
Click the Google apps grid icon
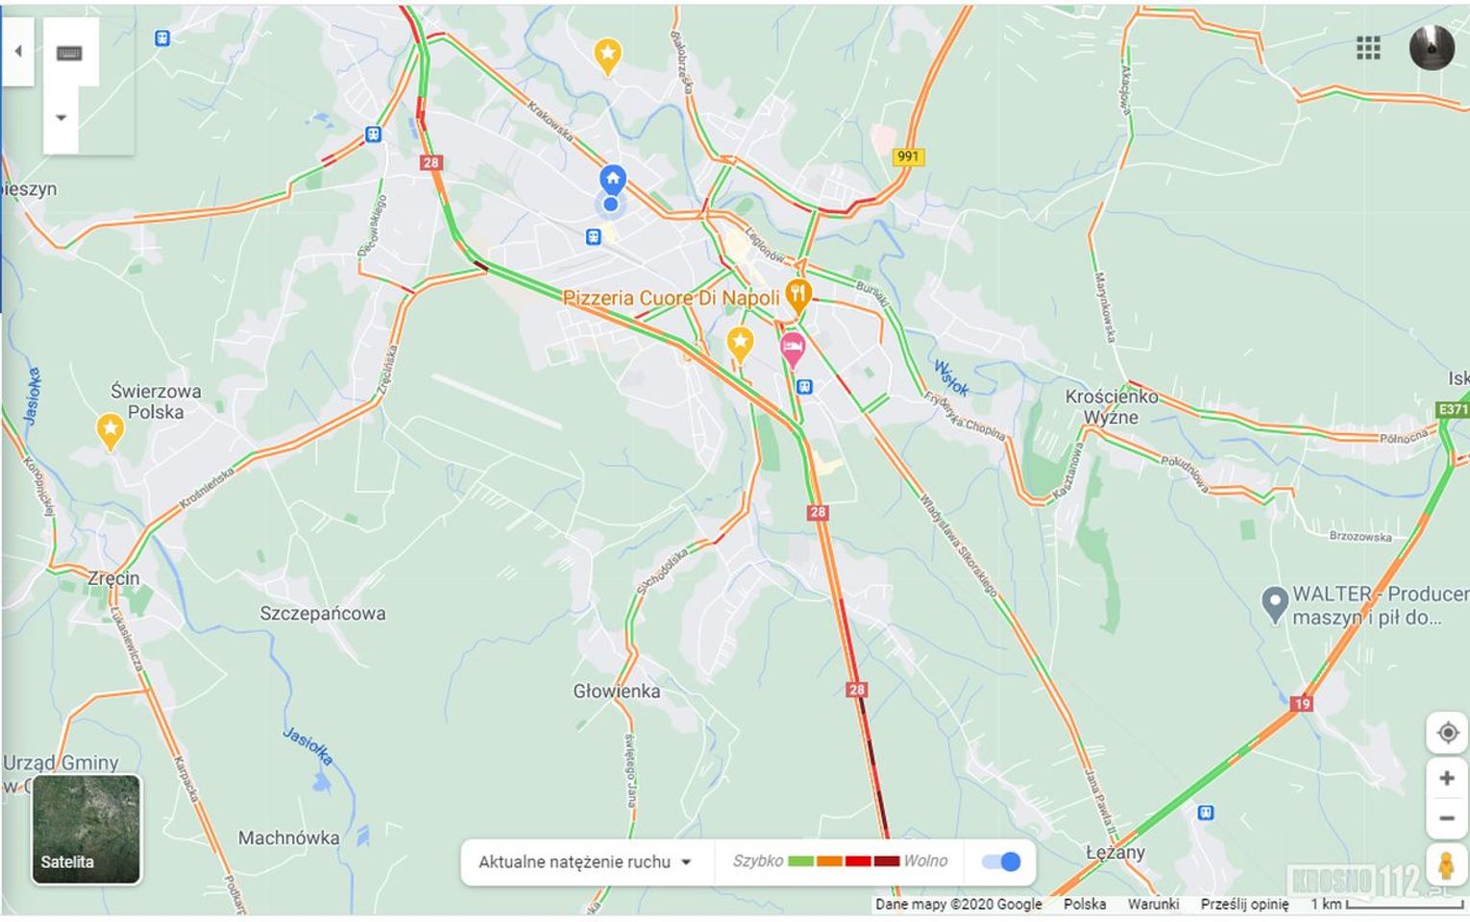click(1368, 48)
